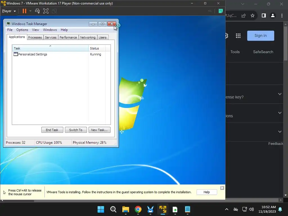Expand the question ending in 'ions'
The width and height of the screenshot is (288, 216).
[280, 113]
